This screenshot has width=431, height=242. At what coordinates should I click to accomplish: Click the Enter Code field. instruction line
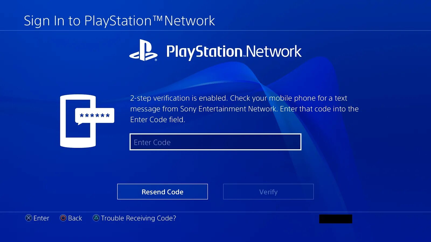pyautogui.click(x=158, y=120)
